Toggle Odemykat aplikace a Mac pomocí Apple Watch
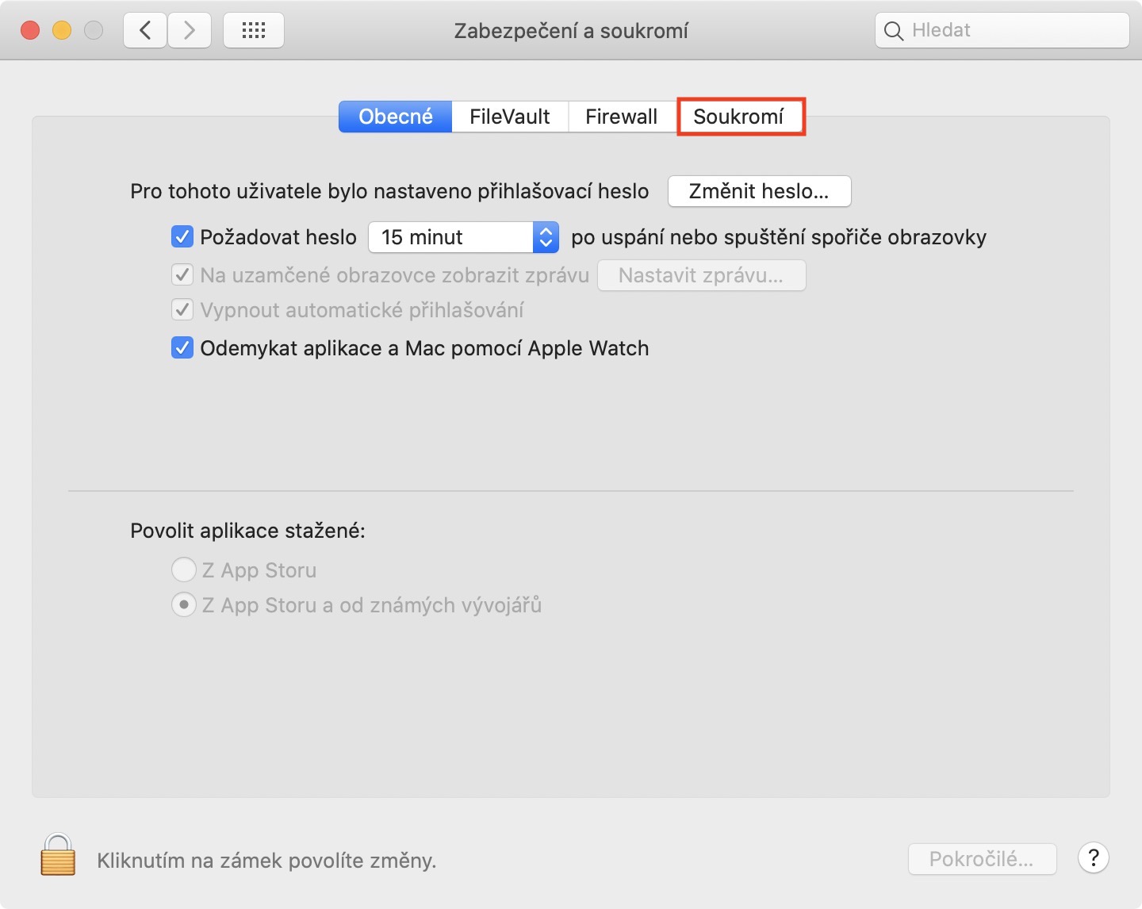Image resolution: width=1142 pixels, height=909 pixels. tap(182, 347)
